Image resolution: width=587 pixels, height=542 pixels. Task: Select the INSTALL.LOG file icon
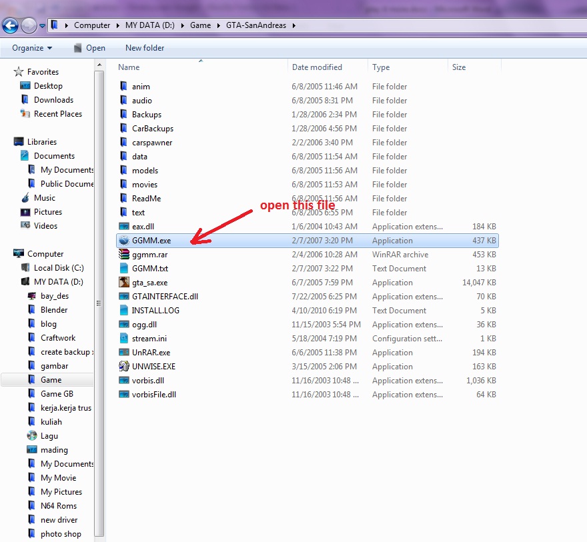(x=124, y=311)
